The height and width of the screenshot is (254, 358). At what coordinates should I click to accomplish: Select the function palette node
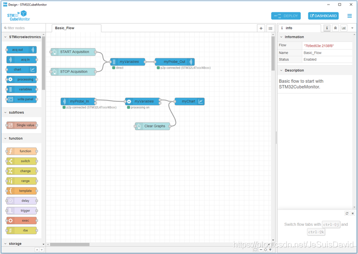21,151
